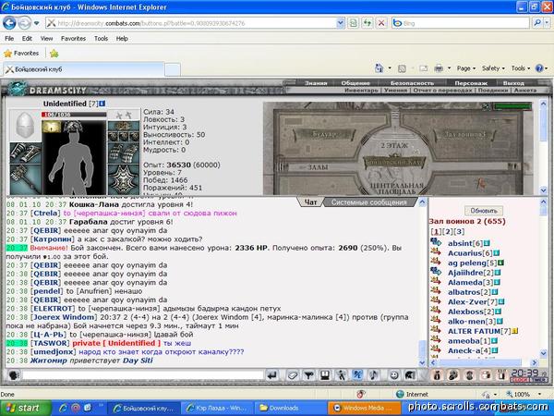Click the Print icon in the command bar
554x416 pixels.
(439, 68)
